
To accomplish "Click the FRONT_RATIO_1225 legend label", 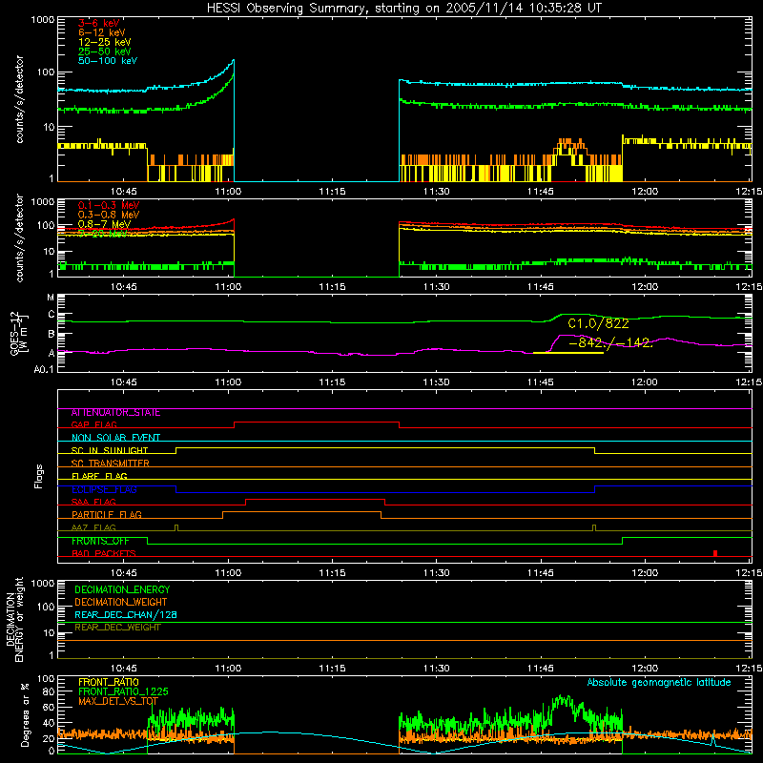I will [123, 691].
